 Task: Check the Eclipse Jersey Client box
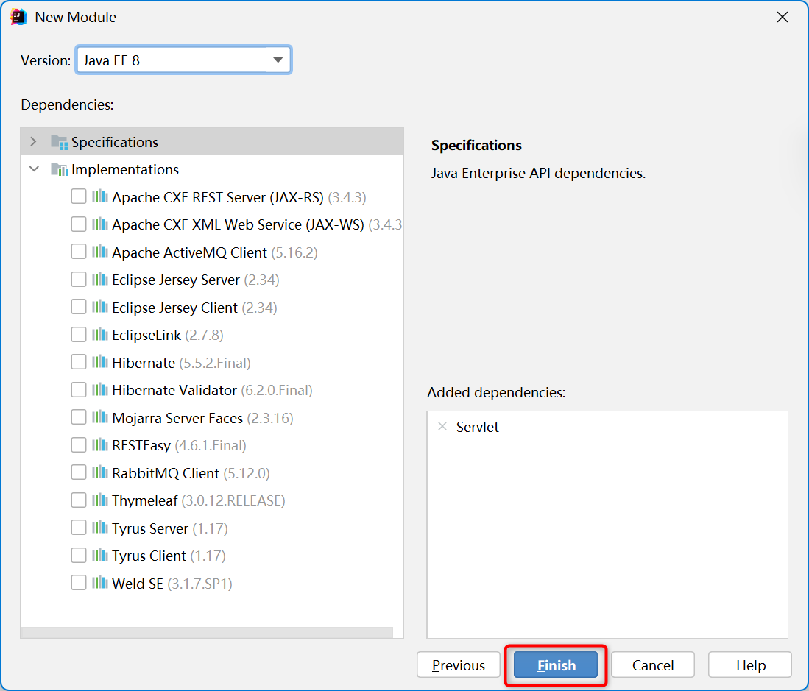click(x=79, y=307)
